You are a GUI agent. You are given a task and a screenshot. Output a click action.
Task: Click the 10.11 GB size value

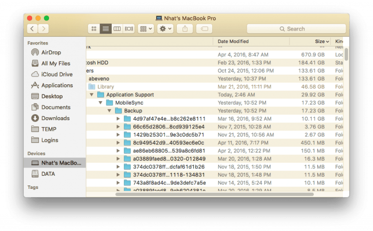tap(313, 119)
